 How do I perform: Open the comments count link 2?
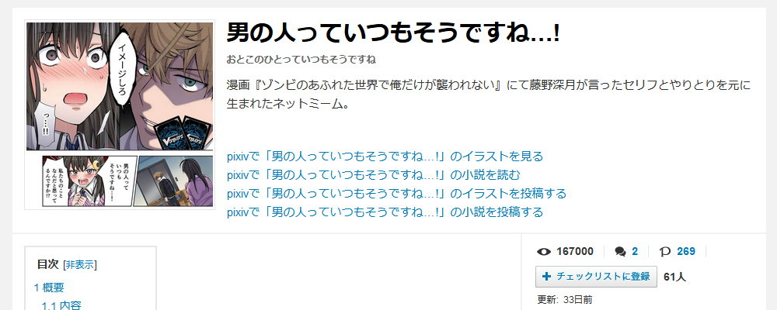(635, 252)
